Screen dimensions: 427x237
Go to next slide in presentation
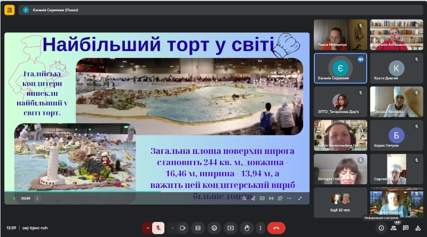pos(37,199)
